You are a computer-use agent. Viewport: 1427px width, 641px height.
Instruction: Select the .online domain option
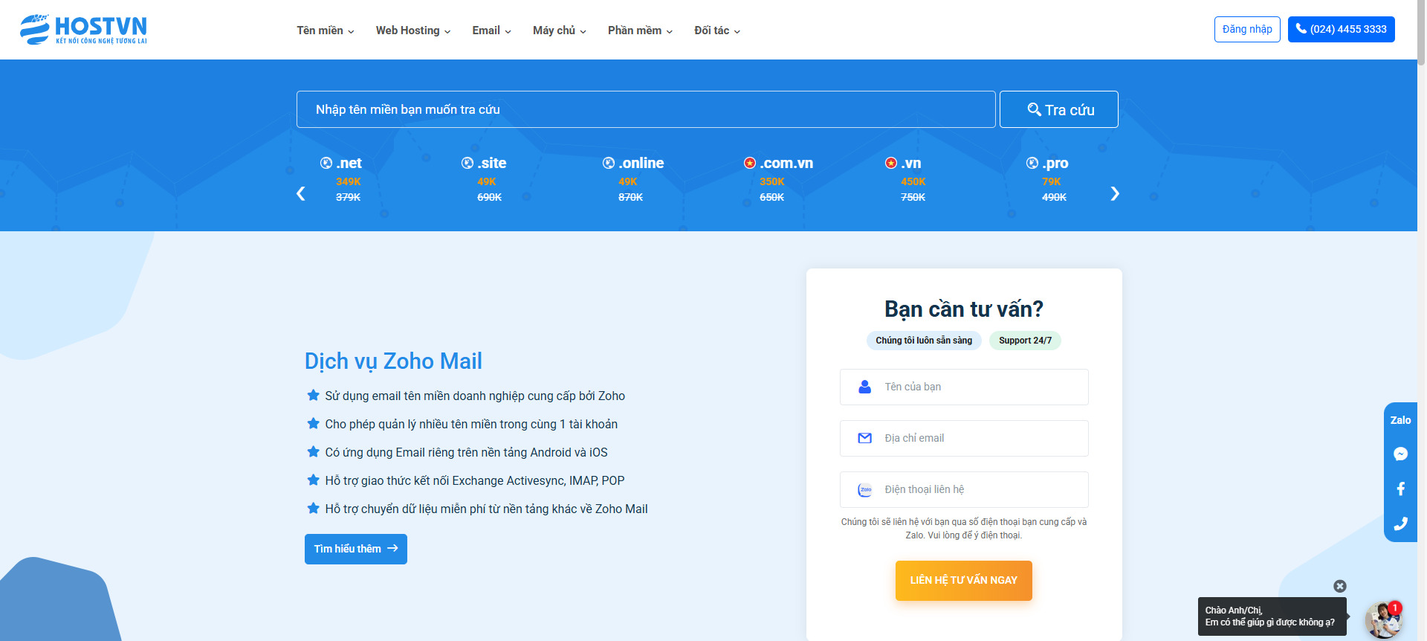pos(641,163)
